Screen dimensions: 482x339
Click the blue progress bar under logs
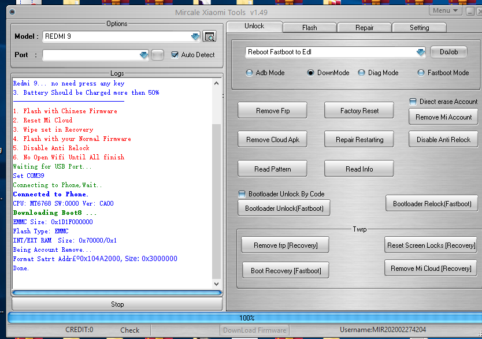117,293
